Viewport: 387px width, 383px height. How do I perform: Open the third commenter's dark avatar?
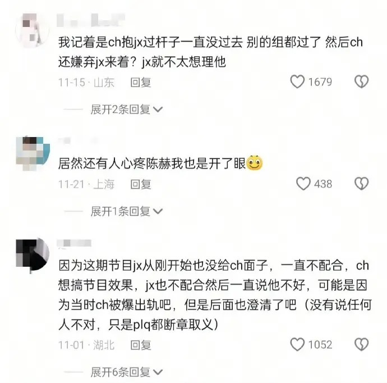(33, 255)
